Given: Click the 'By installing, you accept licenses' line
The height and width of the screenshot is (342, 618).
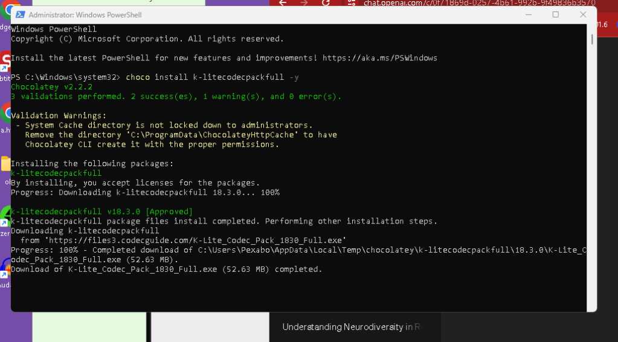Looking at the screenshot, I should coord(135,183).
